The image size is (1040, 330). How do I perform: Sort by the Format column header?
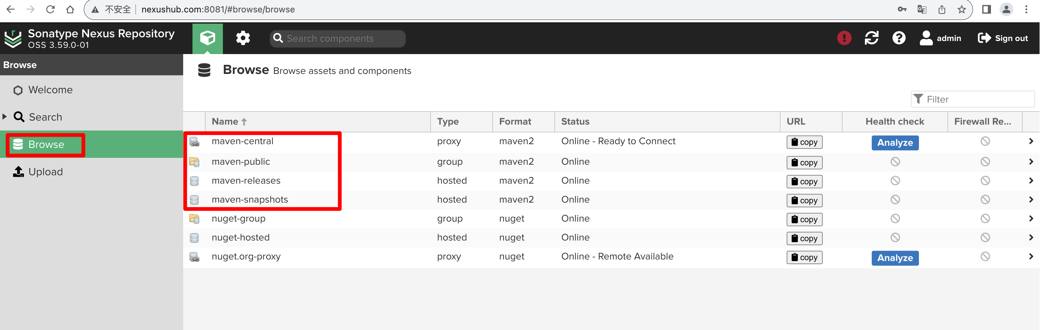(524, 121)
